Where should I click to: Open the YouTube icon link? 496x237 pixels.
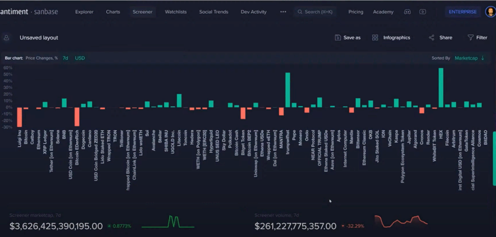422,12
